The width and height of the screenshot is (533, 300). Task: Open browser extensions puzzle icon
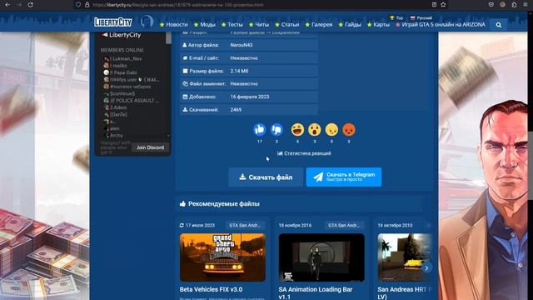tap(514, 5)
